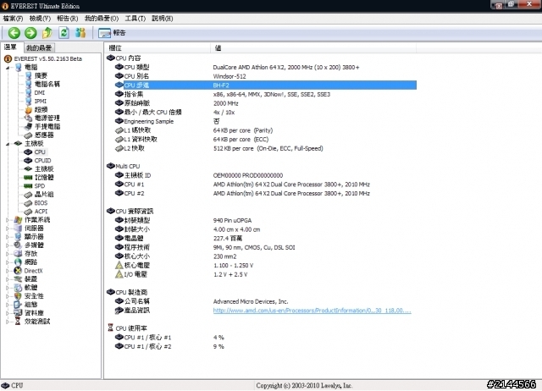
Task: Select the 組態 configuration icon
Action: coord(18,305)
